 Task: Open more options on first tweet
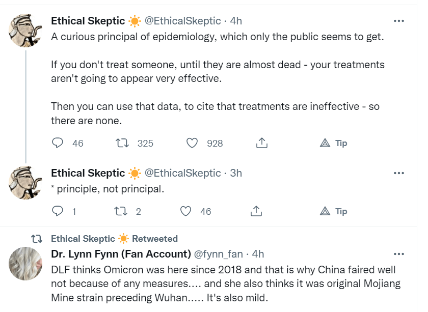click(x=399, y=21)
